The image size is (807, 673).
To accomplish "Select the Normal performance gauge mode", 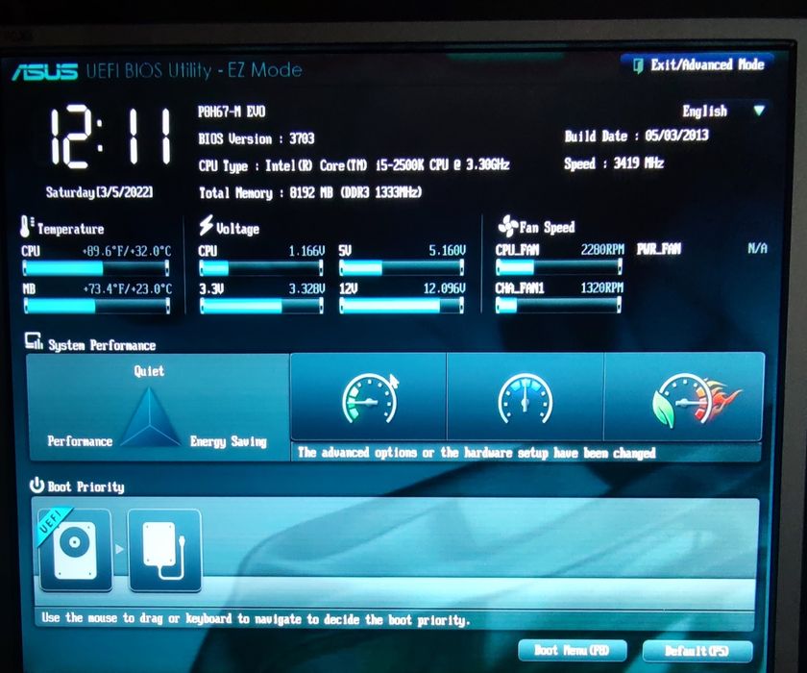I will (x=525, y=397).
